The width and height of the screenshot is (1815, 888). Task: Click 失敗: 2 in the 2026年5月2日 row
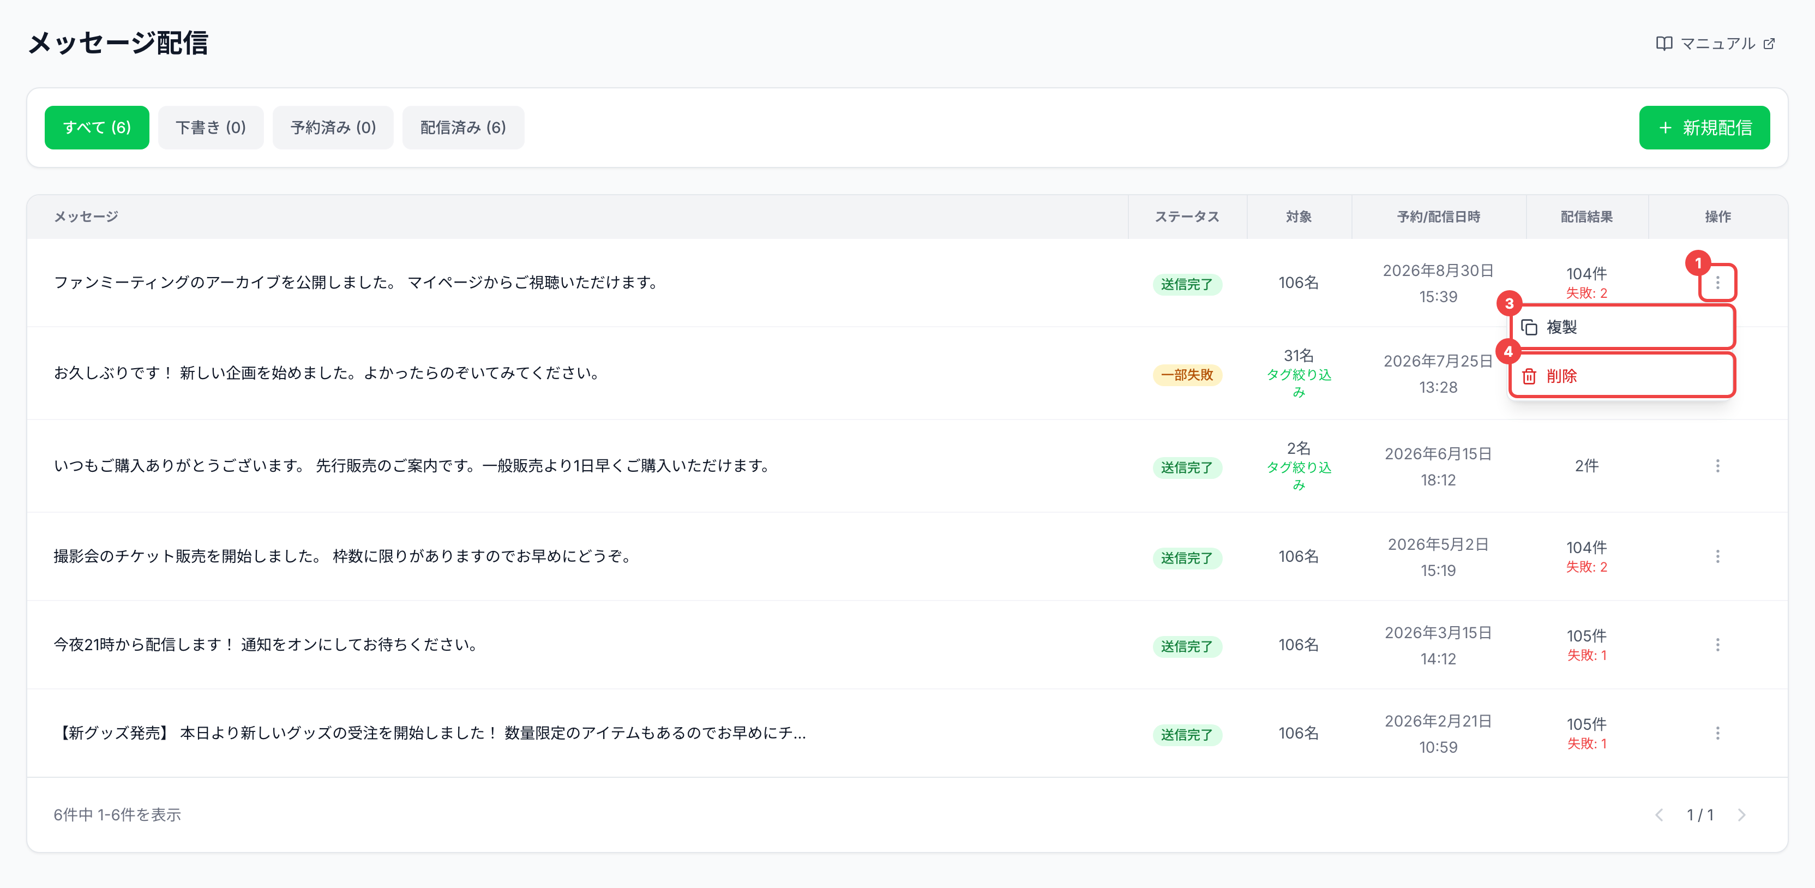(x=1586, y=567)
